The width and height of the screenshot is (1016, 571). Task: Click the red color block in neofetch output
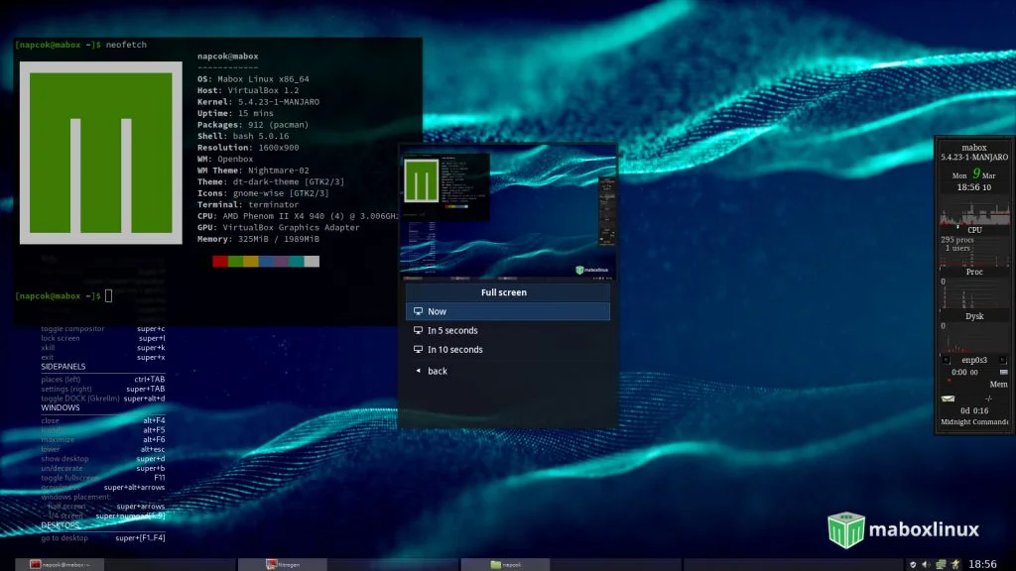220,262
